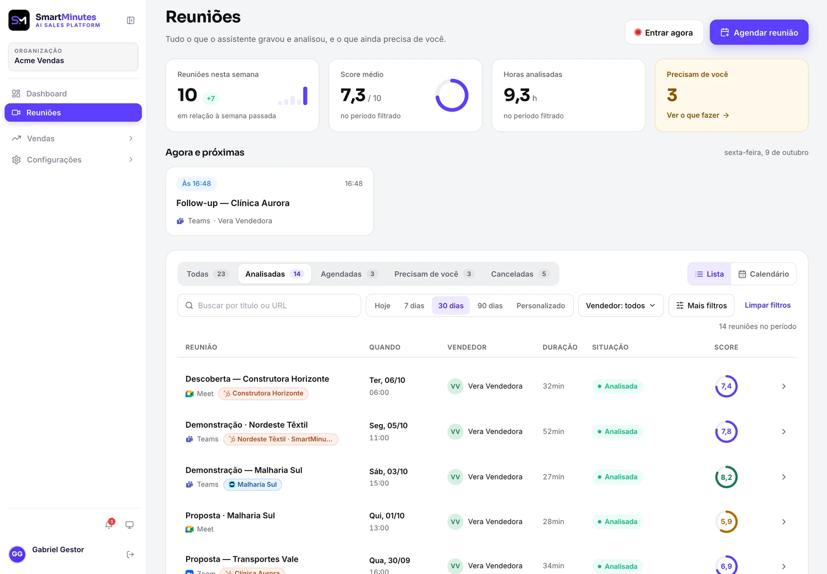Screen dimensions: 827x574
Task: Click the 7,4 score ring
Action: pos(726,386)
